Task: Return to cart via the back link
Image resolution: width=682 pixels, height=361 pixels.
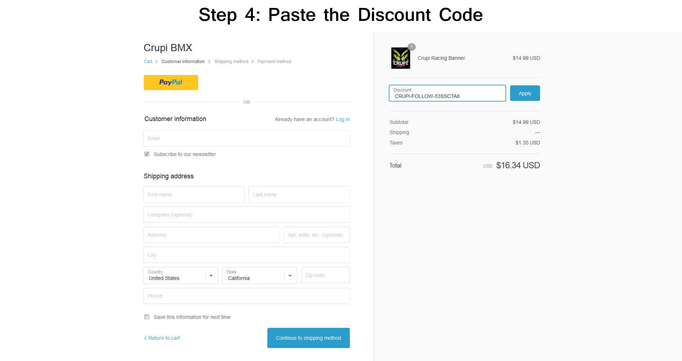Action: pyautogui.click(x=162, y=338)
